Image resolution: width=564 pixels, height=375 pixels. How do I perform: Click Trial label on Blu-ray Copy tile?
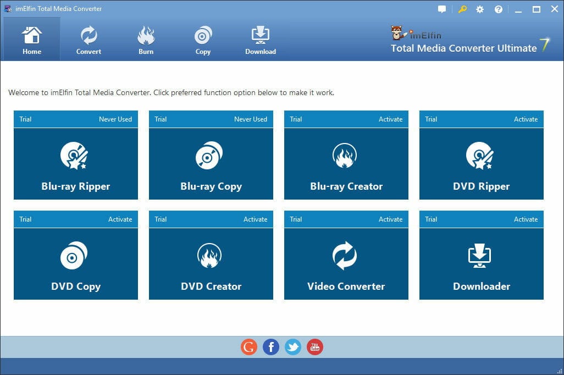coord(161,119)
